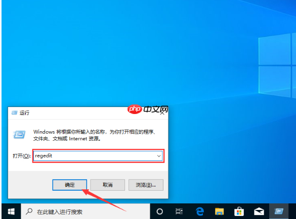Viewport: 296px width, 219px height.
Task: Open Cortana circle icon on taskbar
Action: pyautogui.click(x=160, y=211)
